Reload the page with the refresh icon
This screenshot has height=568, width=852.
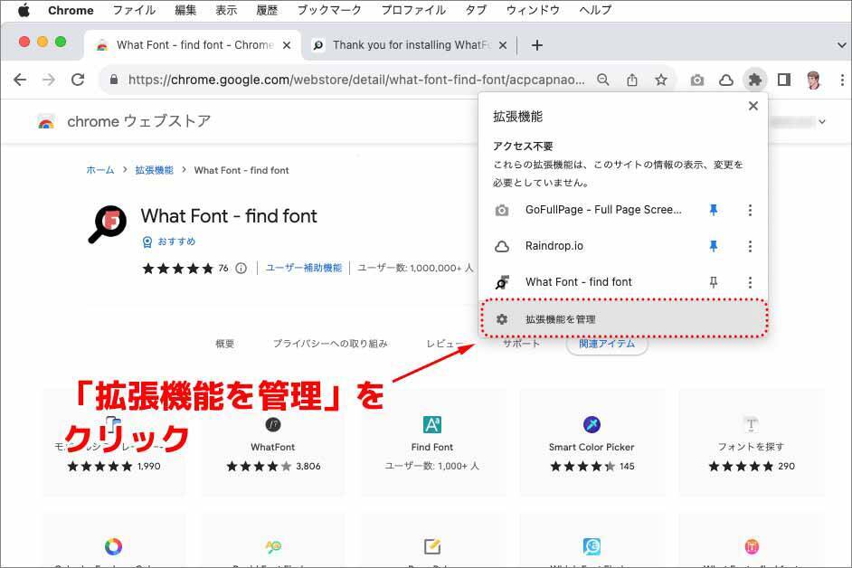pyautogui.click(x=78, y=80)
